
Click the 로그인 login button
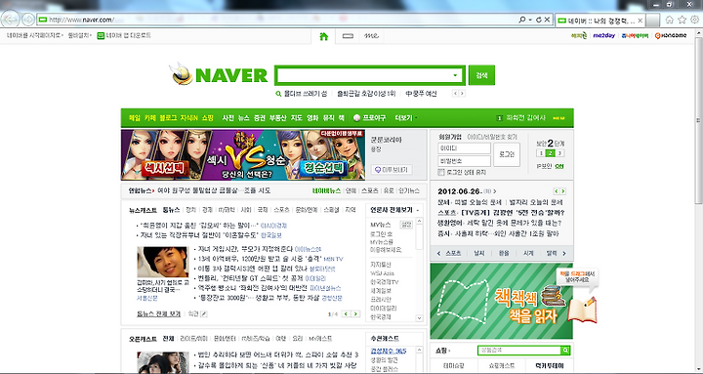tap(507, 154)
